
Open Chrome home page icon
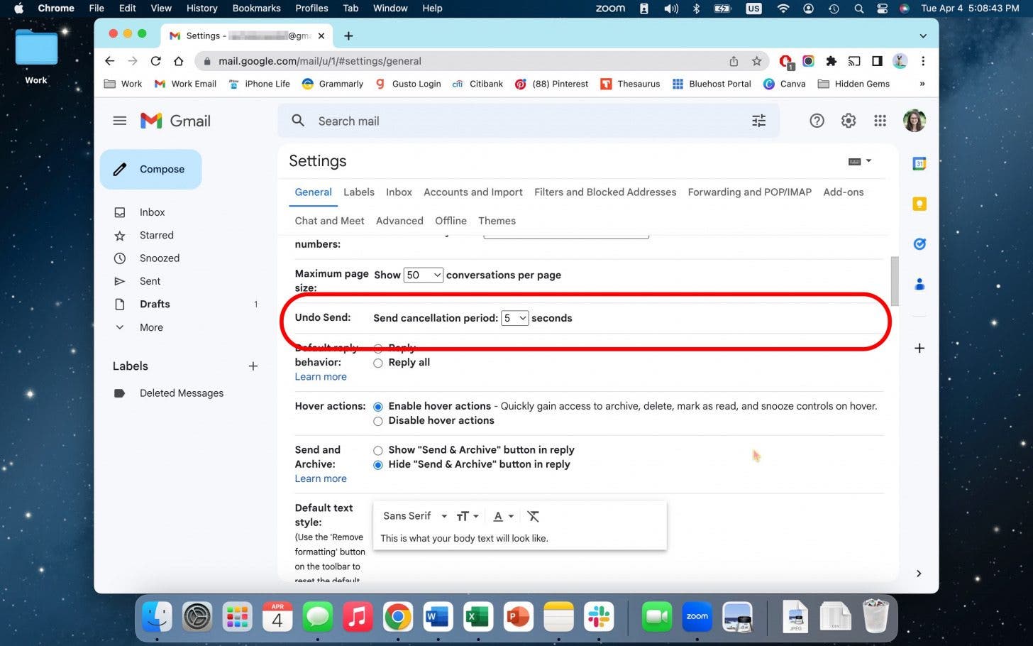pyautogui.click(x=179, y=61)
